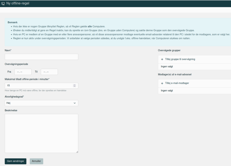The width and height of the screenshot is (231, 166).
Task: Click the 'Overvågede grupper' label
Action: click(x=169, y=50)
